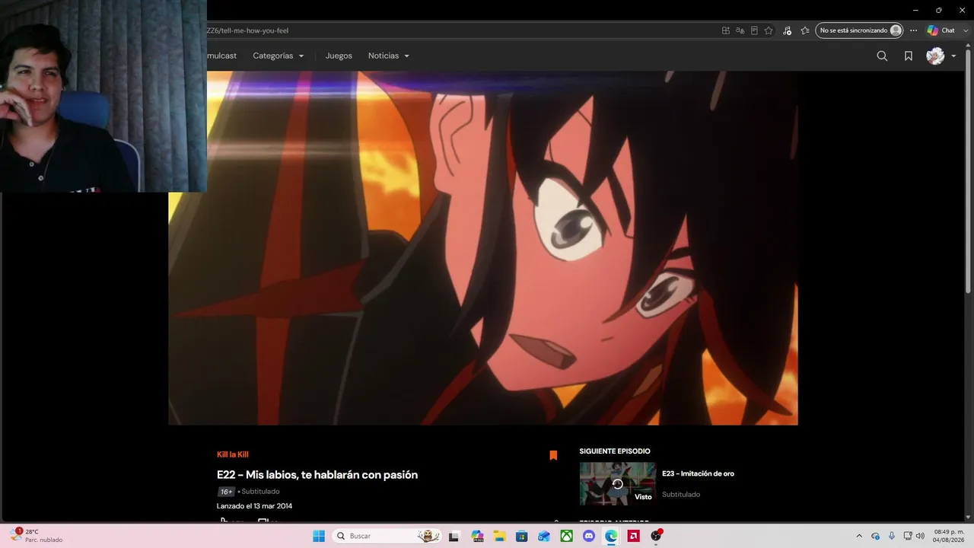This screenshot has width=974, height=548.
Task: Click the video player to toggle playback
Action: pos(483,248)
